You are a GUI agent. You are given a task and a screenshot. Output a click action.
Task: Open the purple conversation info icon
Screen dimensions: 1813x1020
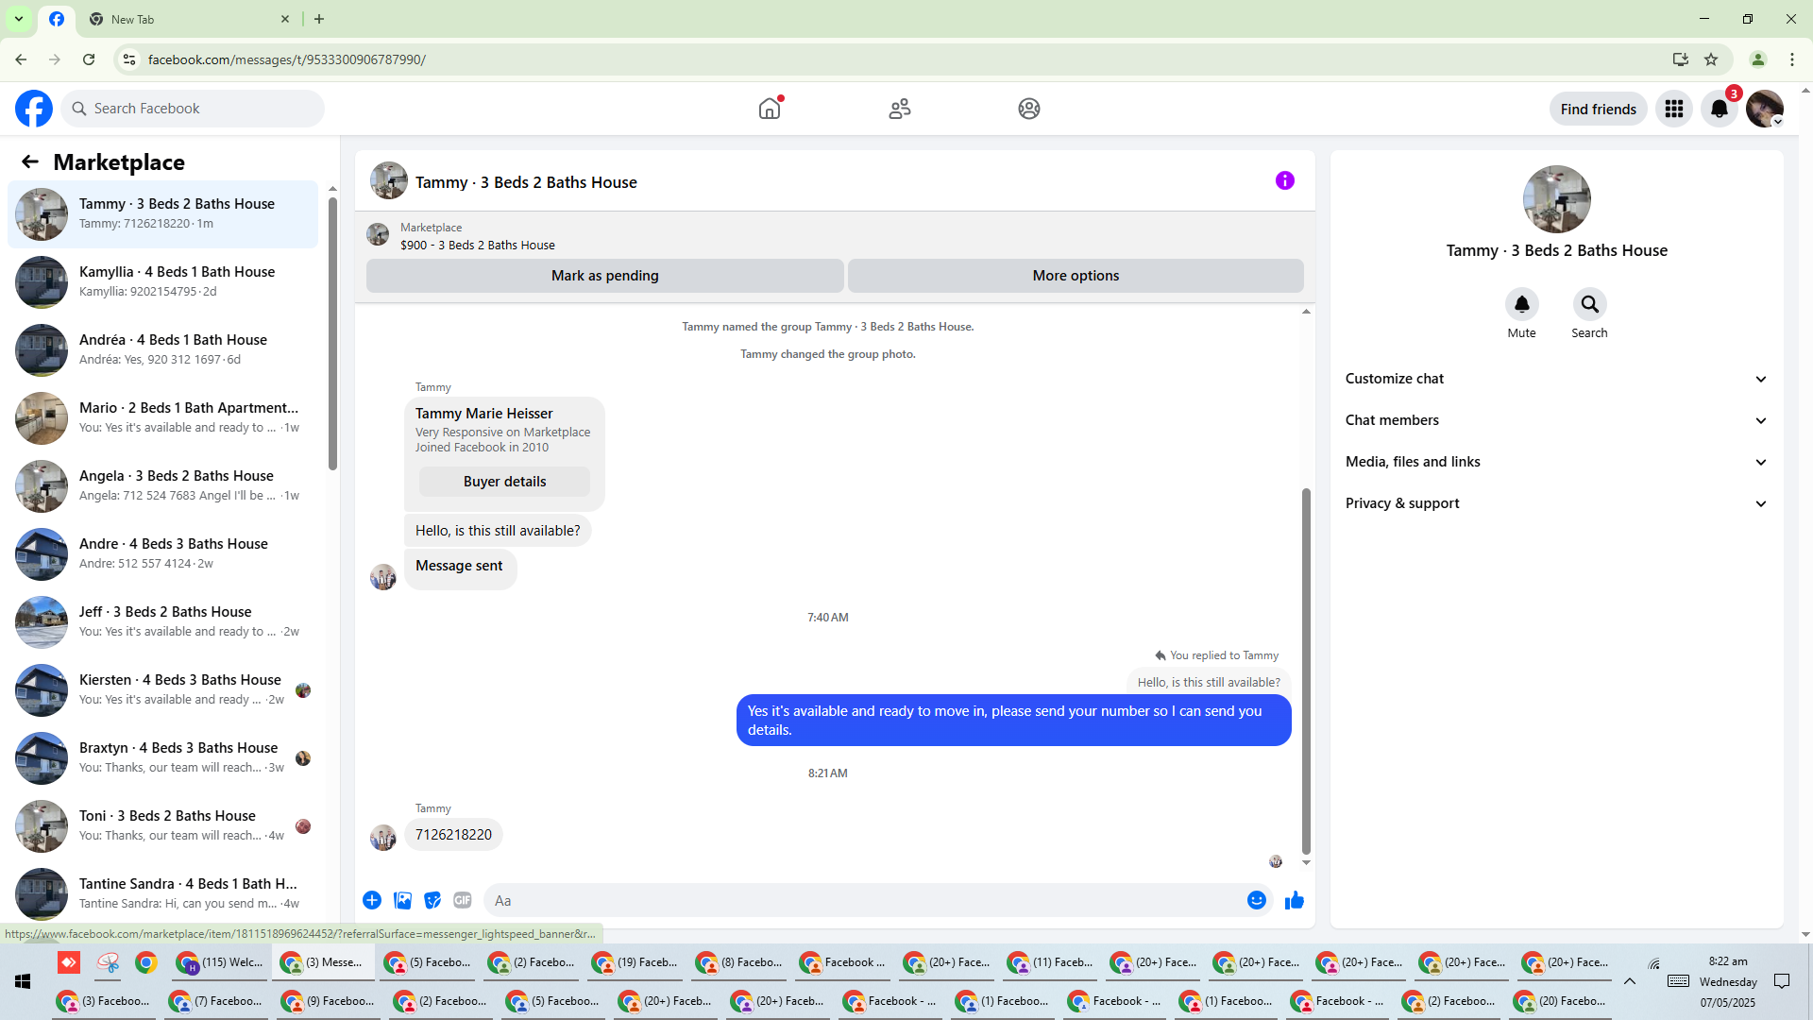pos(1284,180)
